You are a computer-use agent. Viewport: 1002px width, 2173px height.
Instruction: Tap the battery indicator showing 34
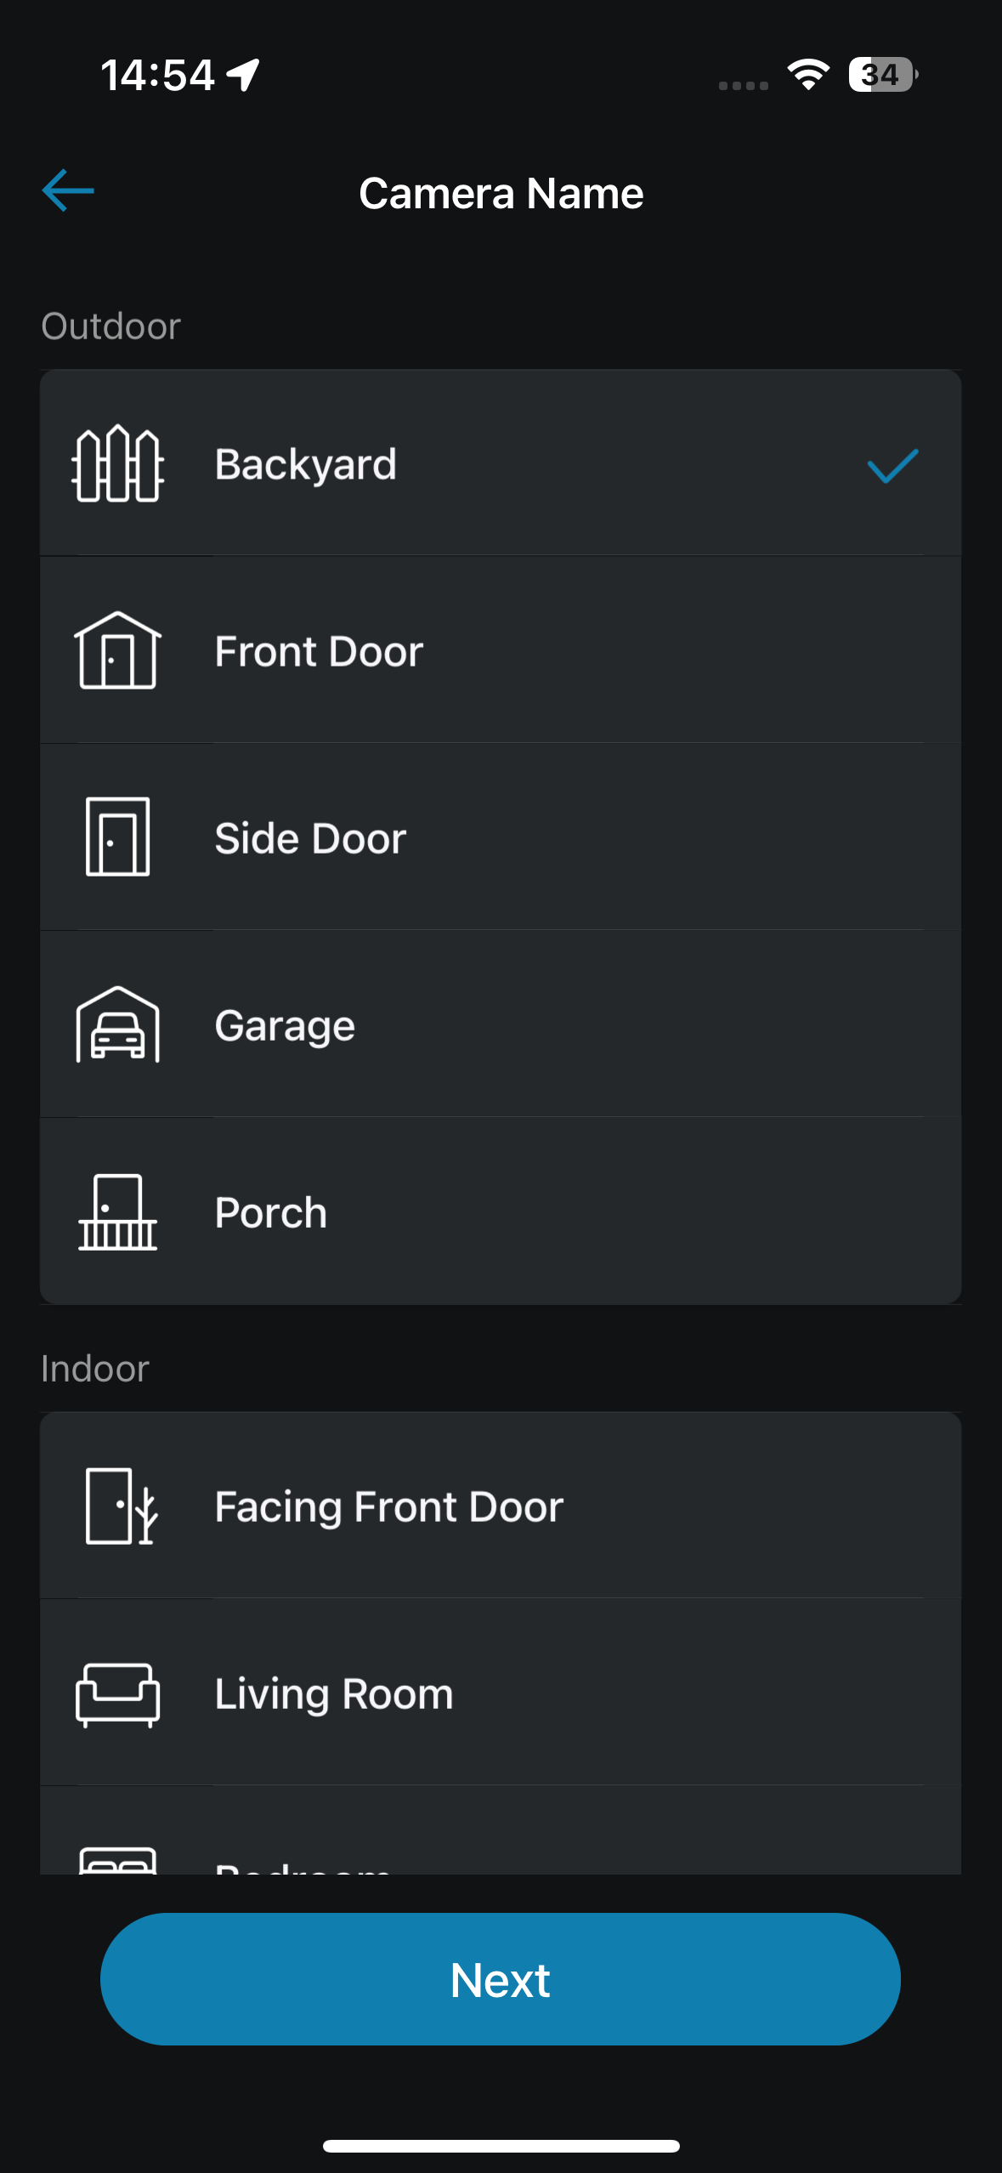883,75
